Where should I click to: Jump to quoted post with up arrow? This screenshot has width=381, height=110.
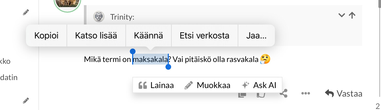point(352,15)
